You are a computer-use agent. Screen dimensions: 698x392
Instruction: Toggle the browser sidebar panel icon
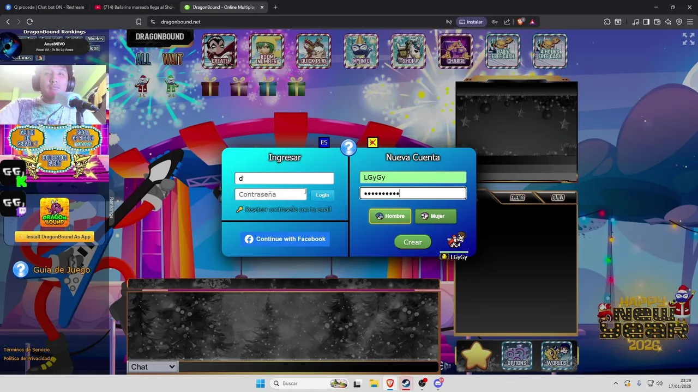point(646,22)
